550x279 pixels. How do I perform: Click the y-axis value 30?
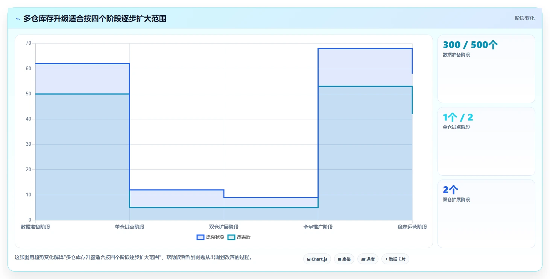(29, 144)
